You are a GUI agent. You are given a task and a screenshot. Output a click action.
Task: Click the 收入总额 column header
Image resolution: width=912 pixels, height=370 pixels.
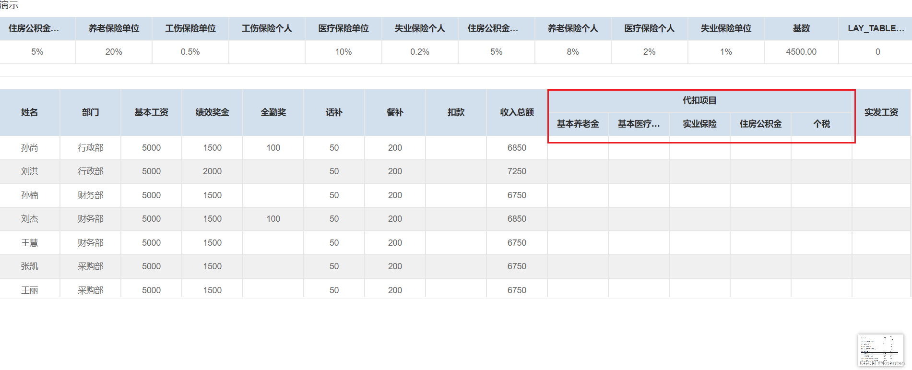(517, 112)
